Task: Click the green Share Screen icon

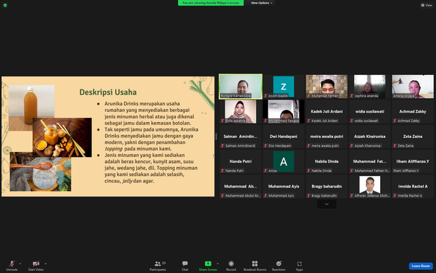Action: point(208,263)
